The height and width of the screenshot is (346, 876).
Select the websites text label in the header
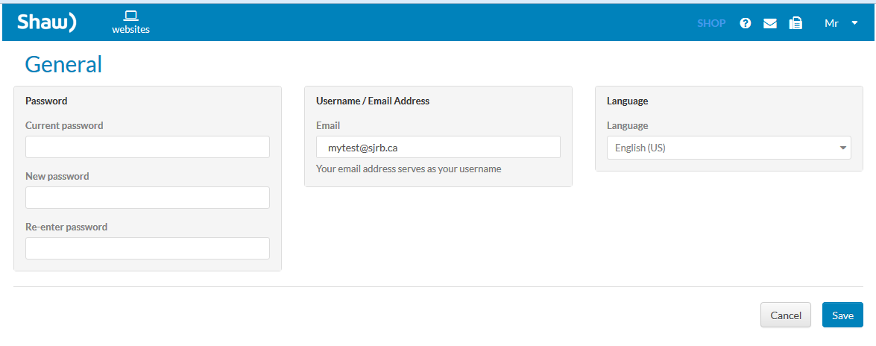point(130,30)
